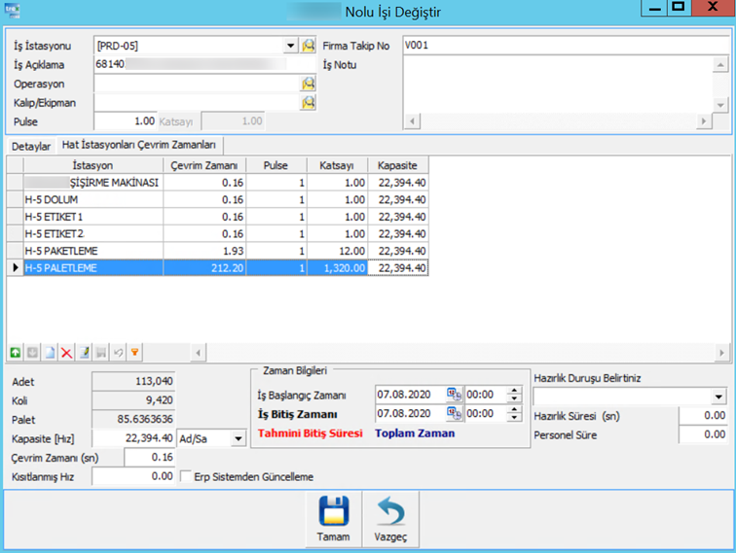Open calendar picker for İş Bitiş Zamanı
The width and height of the screenshot is (736, 553).
click(453, 414)
